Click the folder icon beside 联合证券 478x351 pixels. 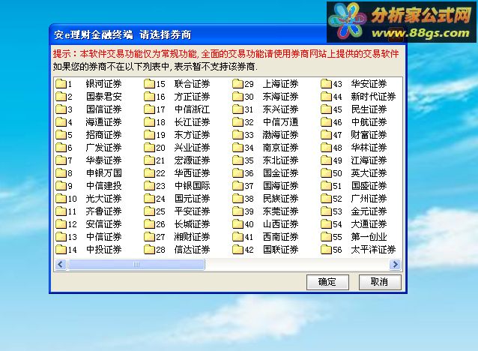click(149, 84)
